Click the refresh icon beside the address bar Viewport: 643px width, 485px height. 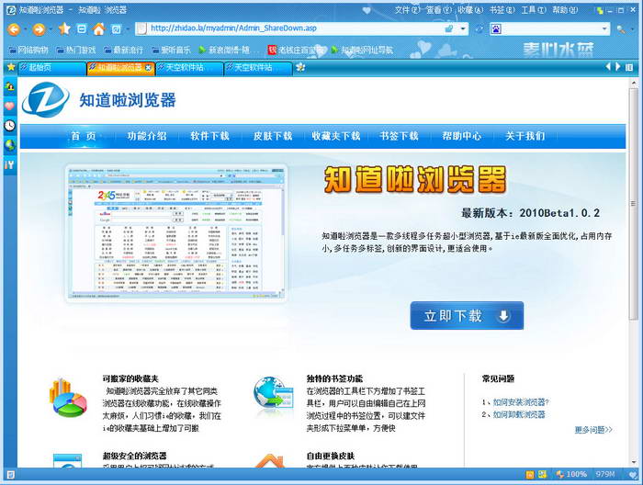tap(479, 28)
